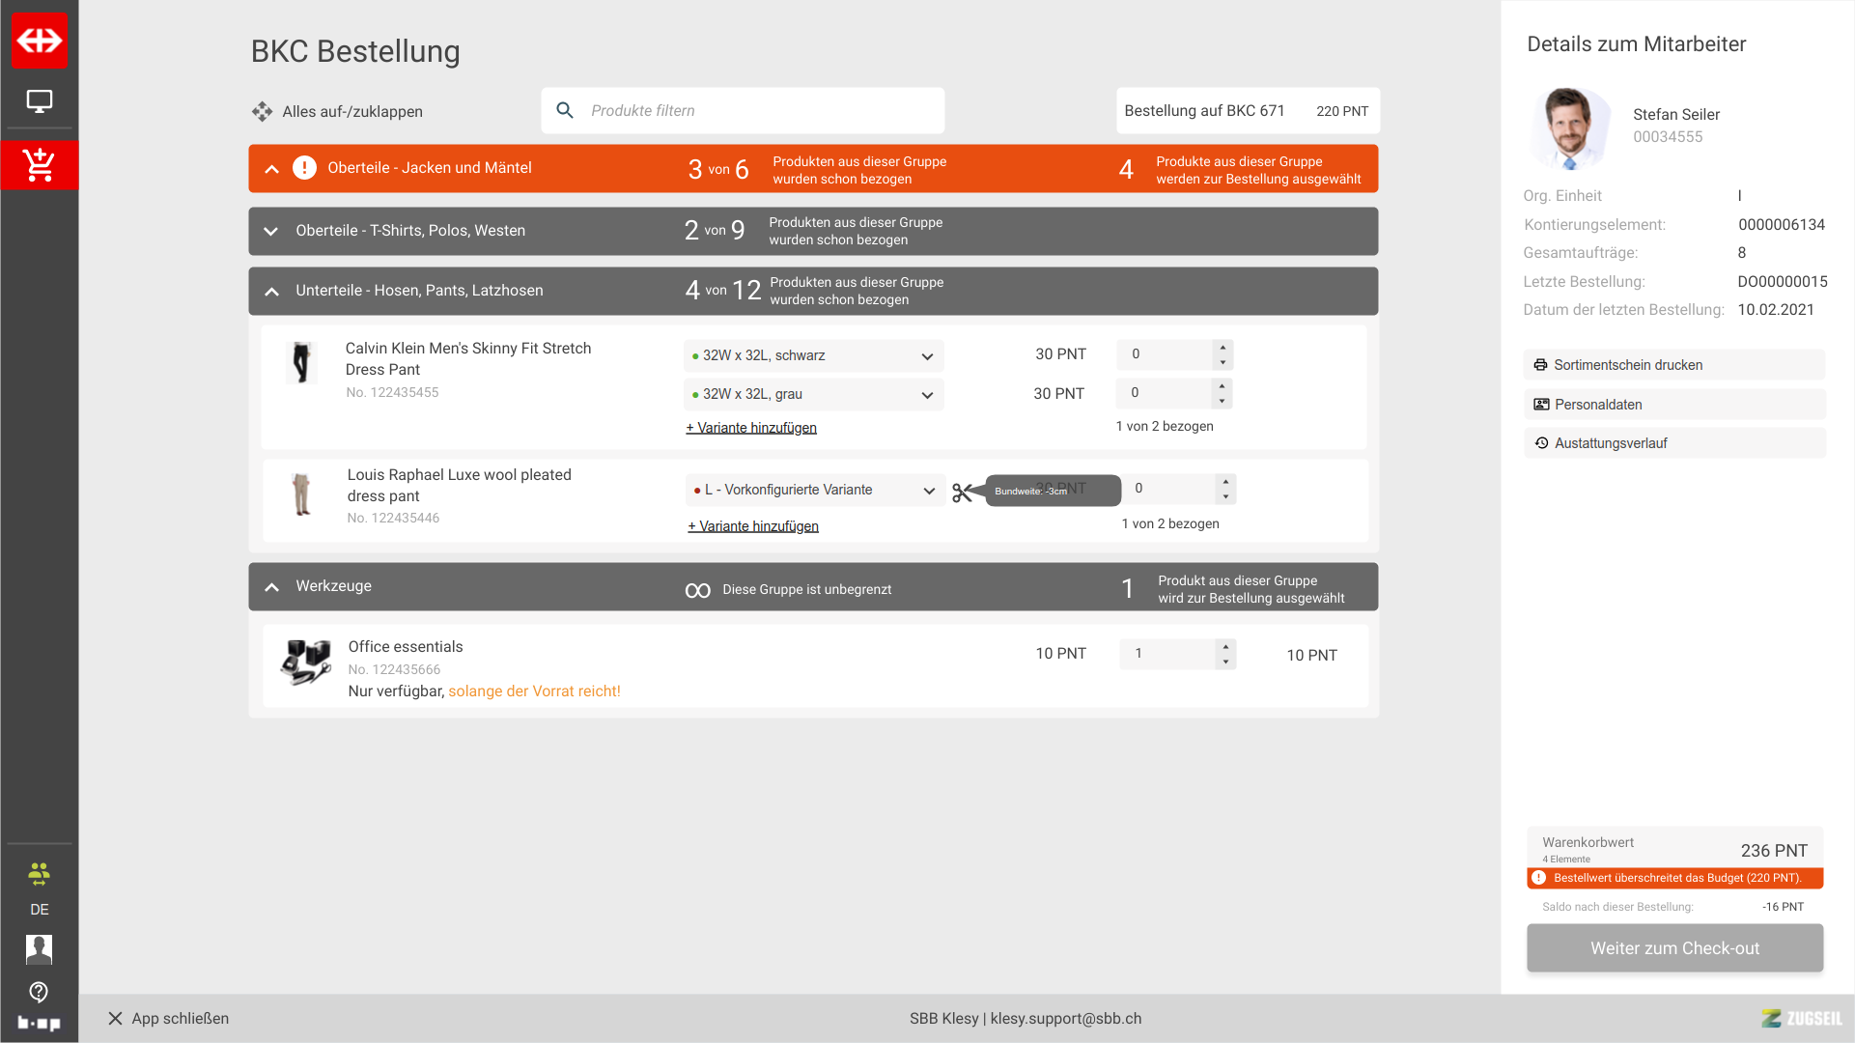
Task: Collapse the Werkzeuge group
Action: click(272, 587)
